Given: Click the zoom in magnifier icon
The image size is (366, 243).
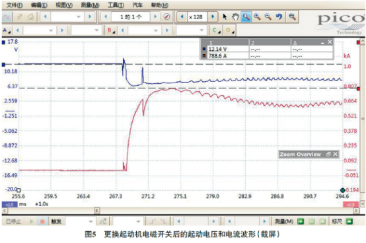Looking at the screenshot, I should 257,17.
